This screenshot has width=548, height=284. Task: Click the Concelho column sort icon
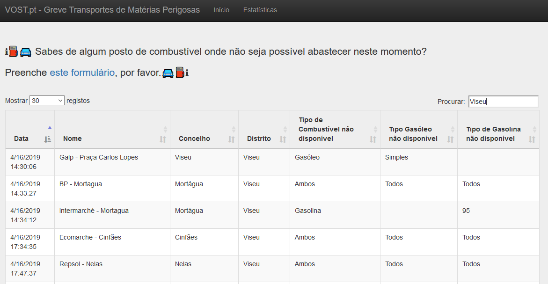pos(231,139)
